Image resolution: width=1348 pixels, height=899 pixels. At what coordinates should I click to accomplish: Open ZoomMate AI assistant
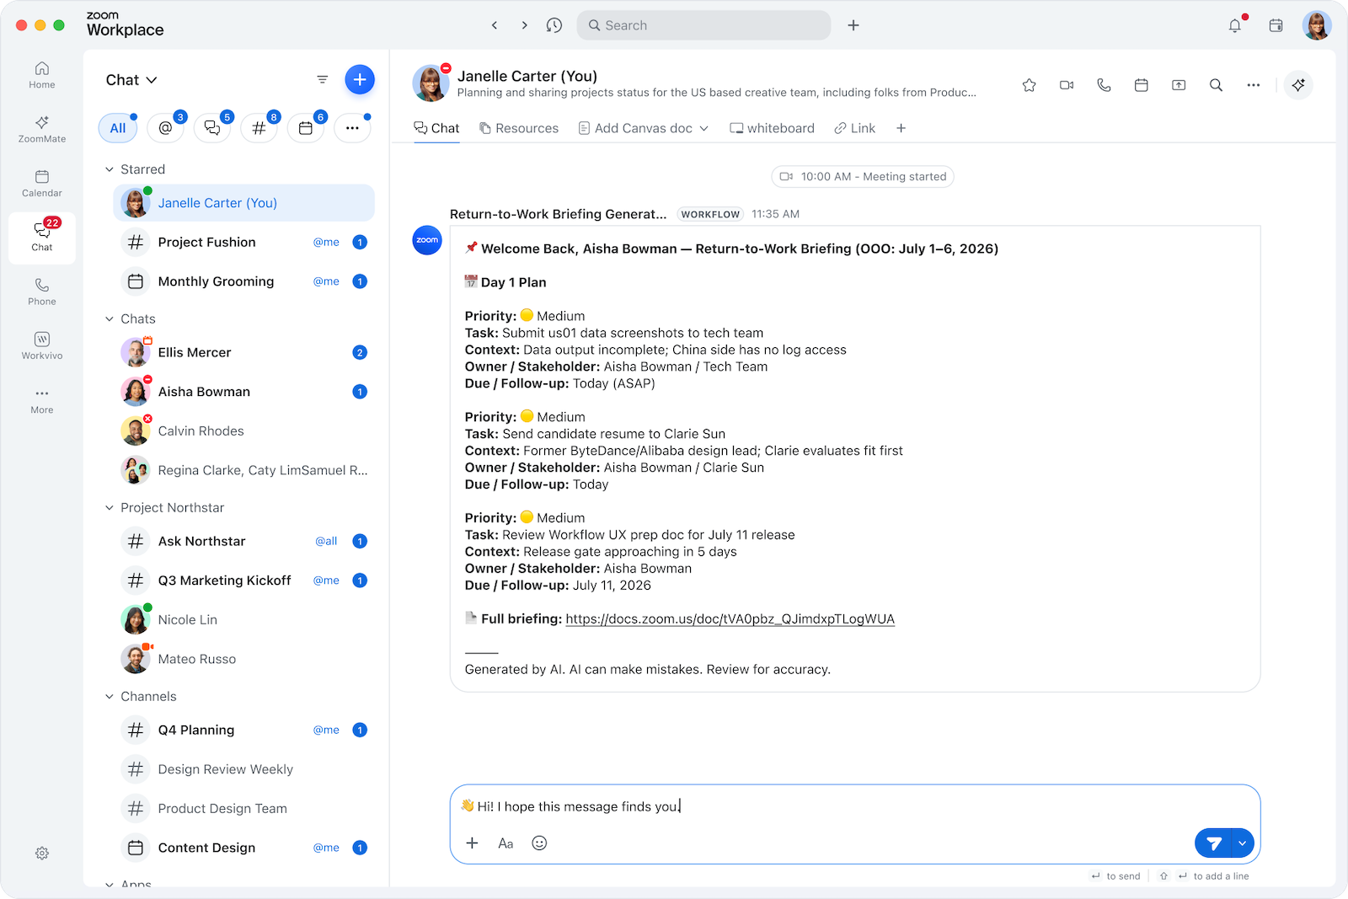coord(42,129)
